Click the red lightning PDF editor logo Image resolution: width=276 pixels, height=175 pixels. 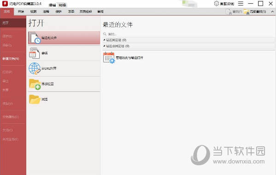pyautogui.click(x=5, y=4)
